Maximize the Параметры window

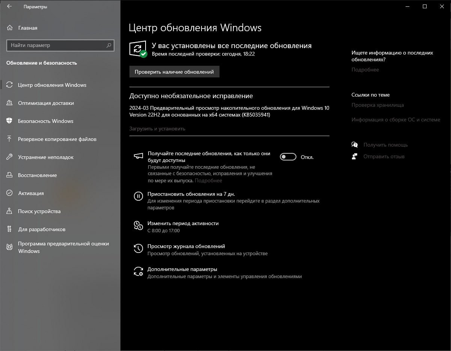[x=425, y=6]
